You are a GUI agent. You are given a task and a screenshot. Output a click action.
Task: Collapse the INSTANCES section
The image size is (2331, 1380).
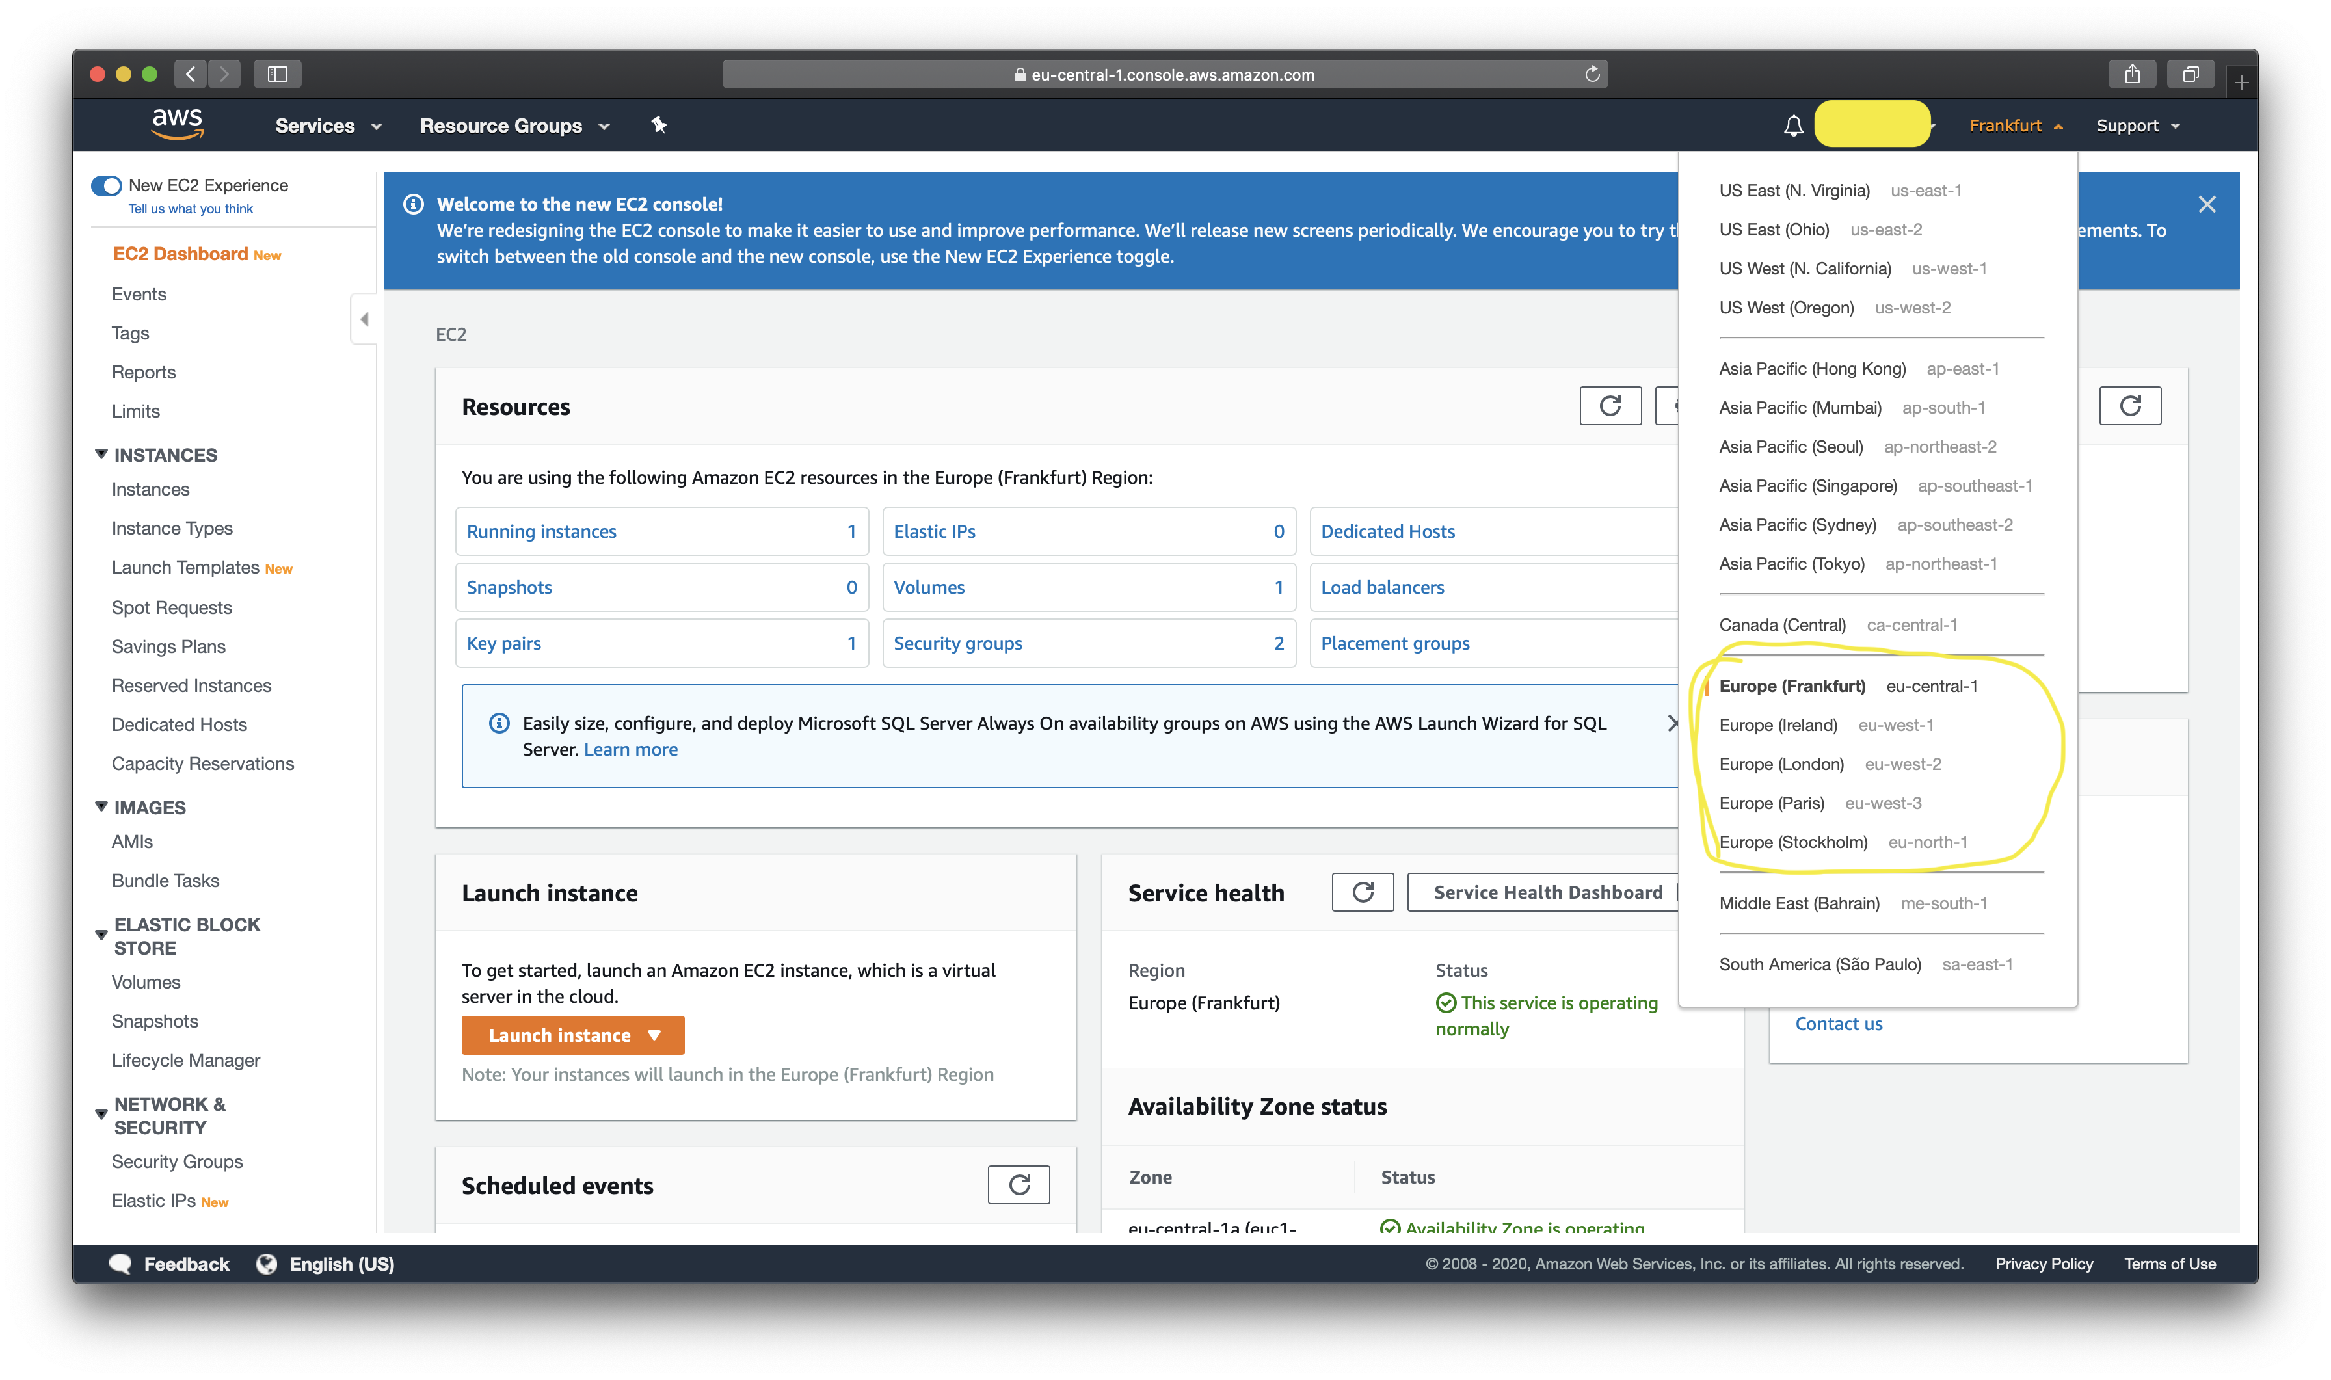coord(101,454)
